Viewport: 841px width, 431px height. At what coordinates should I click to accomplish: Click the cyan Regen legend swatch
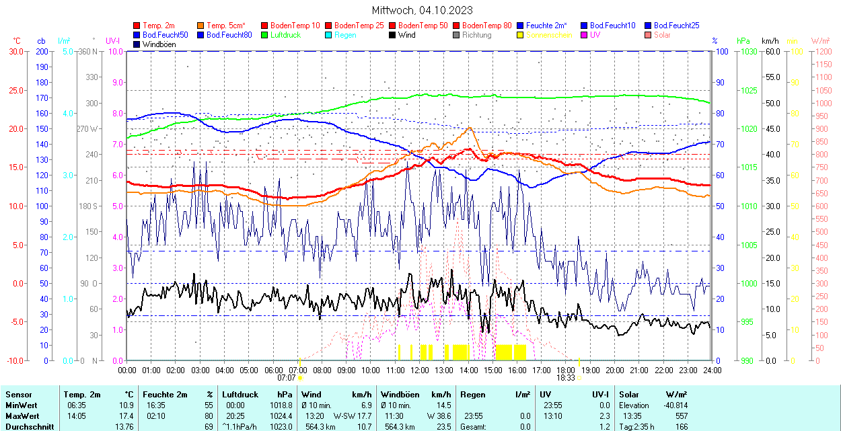click(329, 35)
